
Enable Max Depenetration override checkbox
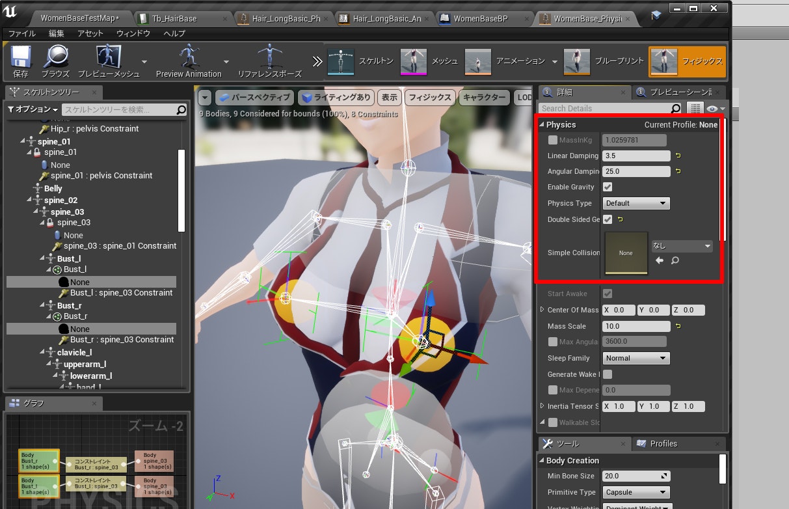coord(553,390)
